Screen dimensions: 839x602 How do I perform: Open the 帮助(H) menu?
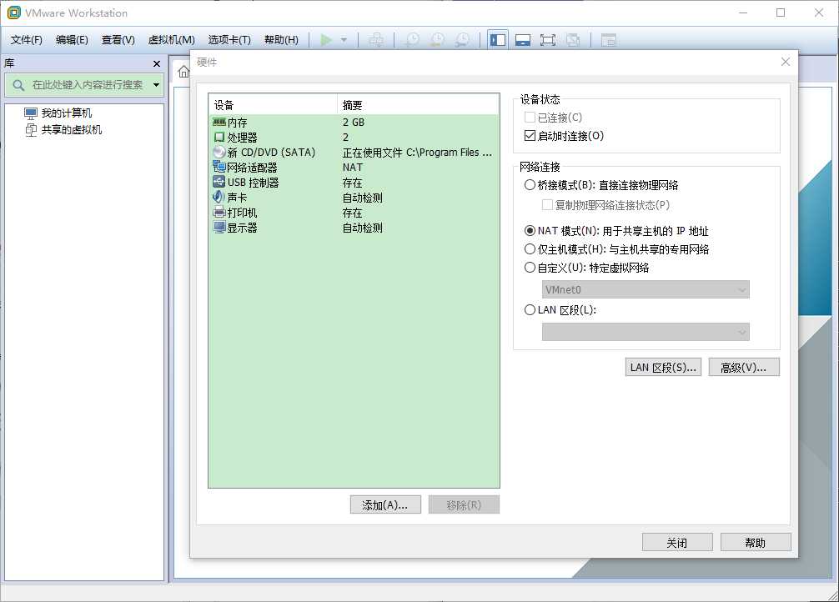281,40
